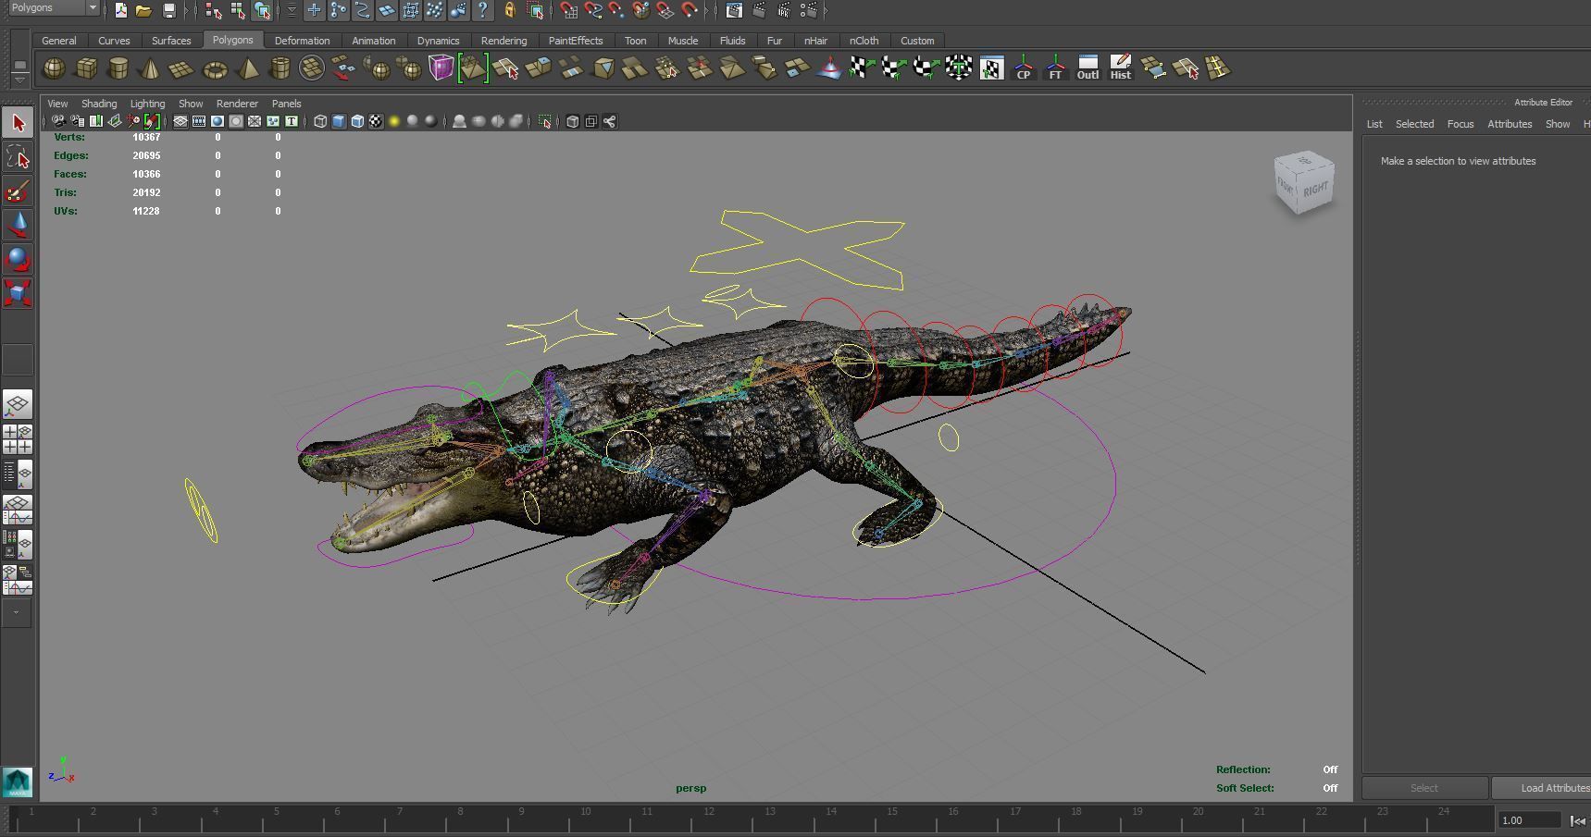This screenshot has height=837, width=1591.
Task: Click the Help question mark icon
Action: (482, 11)
